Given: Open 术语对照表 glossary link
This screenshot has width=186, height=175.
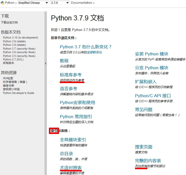Looking at the screenshot, I should (71, 168).
